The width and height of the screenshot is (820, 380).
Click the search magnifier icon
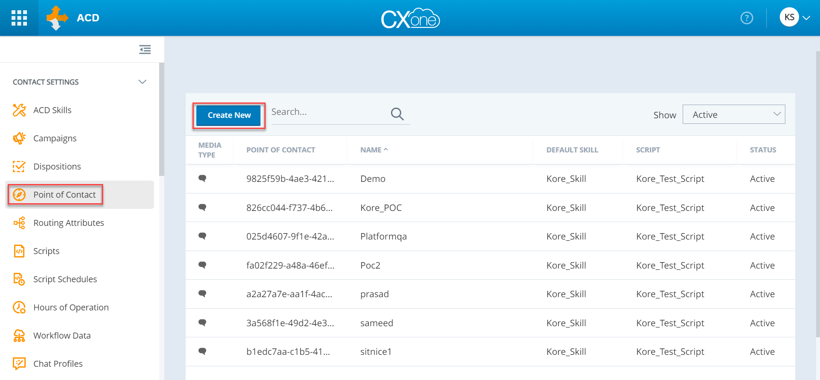tap(397, 114)
